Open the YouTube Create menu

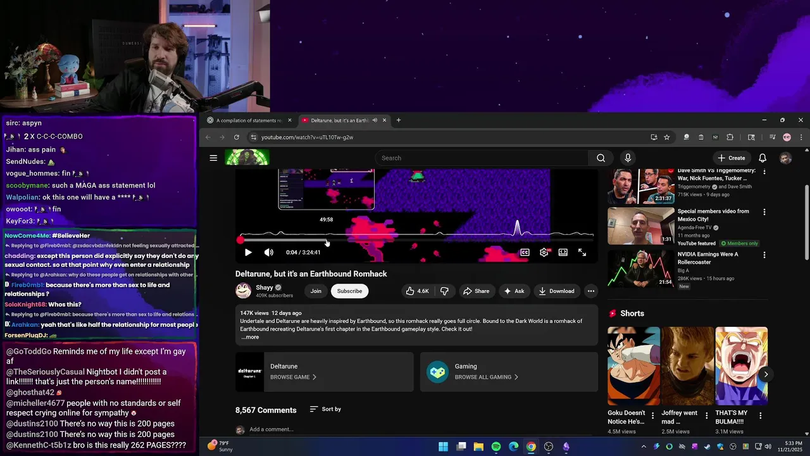pyautogui.click(x=732, y=158)
